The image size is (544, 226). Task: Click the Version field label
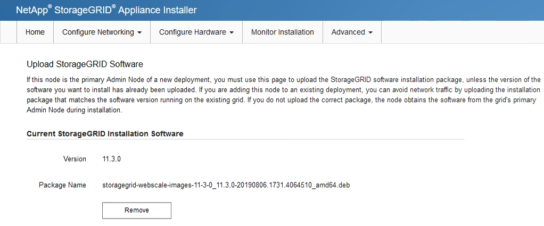tap(75, 159)
